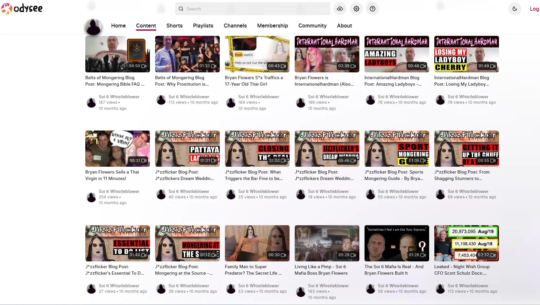This screenshot has height=305, width=540.
Task: Click the Log in link
Action: tap(535, 9)
